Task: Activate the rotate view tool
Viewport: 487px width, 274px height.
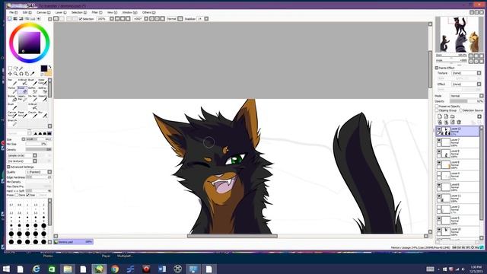Action: [x=21, y=74]
